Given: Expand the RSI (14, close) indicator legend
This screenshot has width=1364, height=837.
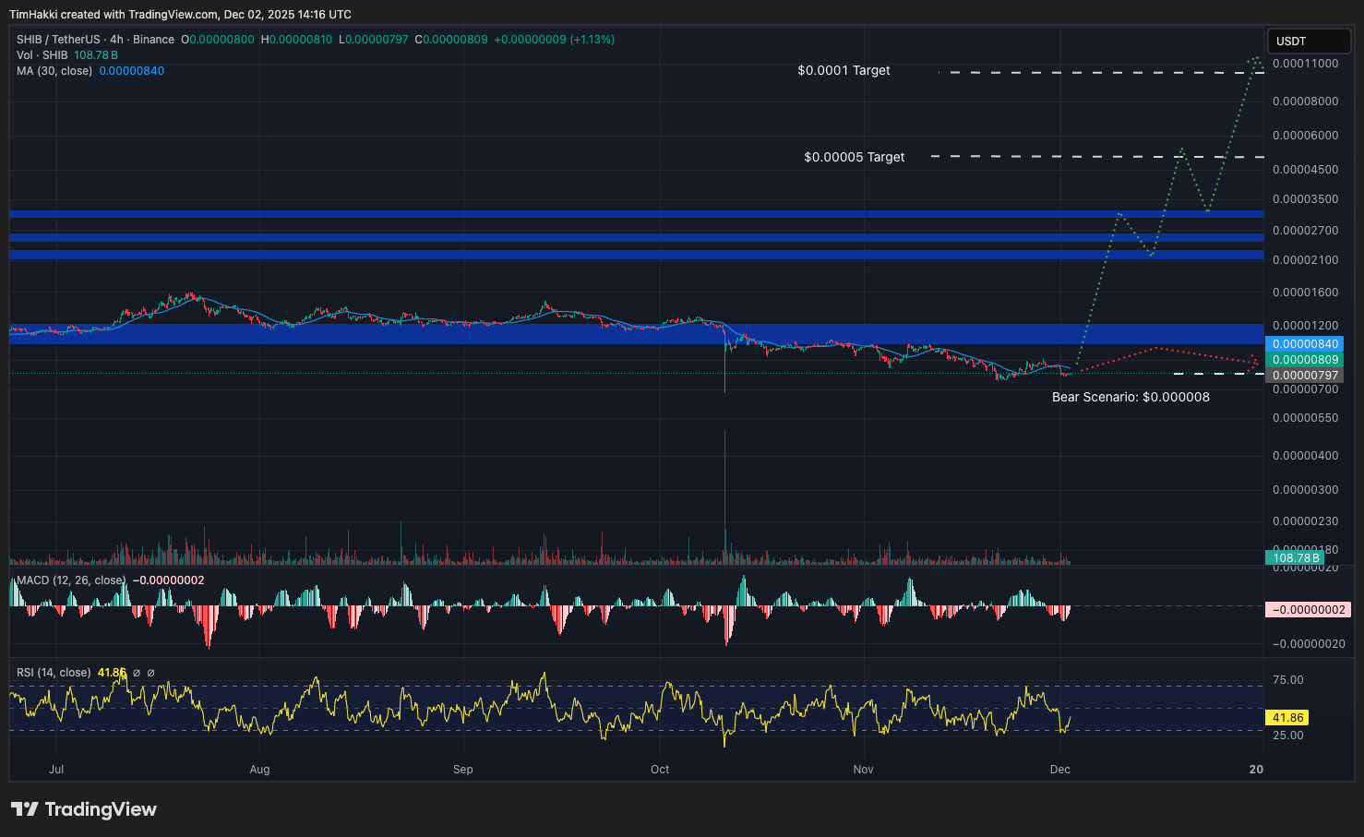Looking at the screenshot, I should click(x=54, y=673).
